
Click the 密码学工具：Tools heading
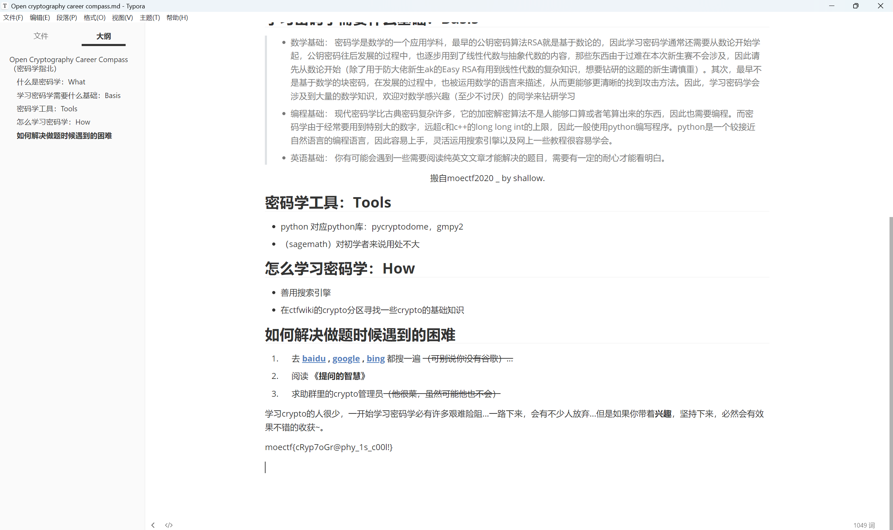[x=328, y=202]
